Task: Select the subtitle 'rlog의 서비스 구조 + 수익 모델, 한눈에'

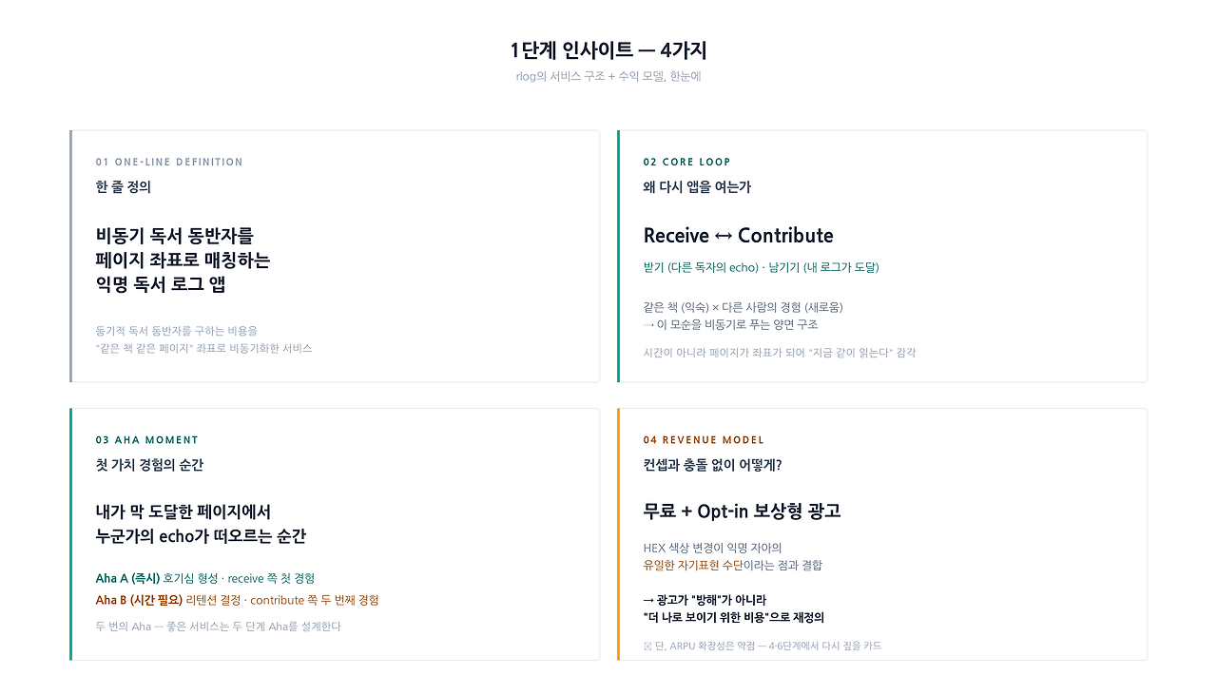Action: [x=608, y=76]
